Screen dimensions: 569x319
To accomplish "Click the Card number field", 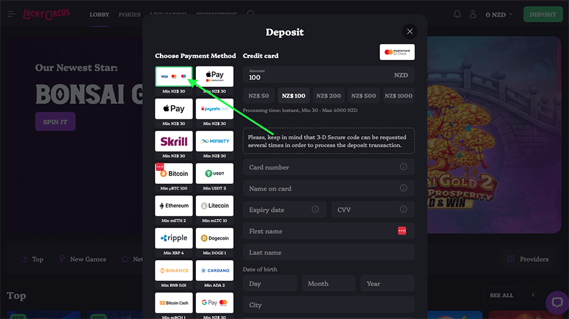I will [x=329, y=167].
